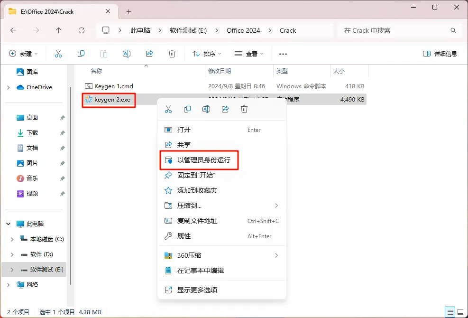The height and width of the screenshot is (318, 468).
Task: Go up one folder level
Action: [x=58, y=30]
